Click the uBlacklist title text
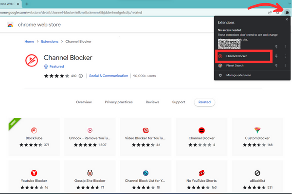 tap(257, 180)
